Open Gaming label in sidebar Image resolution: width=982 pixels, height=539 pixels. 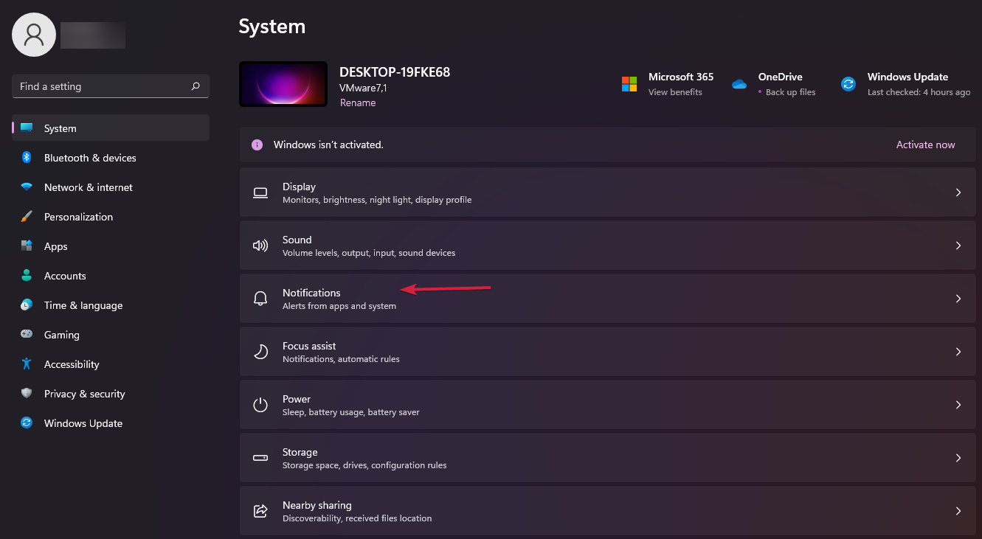(x=62, y=335)
